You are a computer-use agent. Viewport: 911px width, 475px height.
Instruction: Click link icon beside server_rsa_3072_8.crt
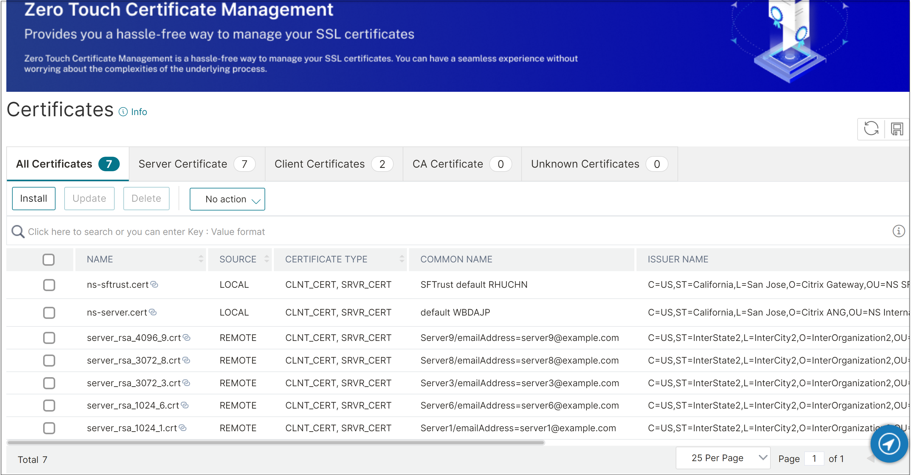(x=186, y=360)
